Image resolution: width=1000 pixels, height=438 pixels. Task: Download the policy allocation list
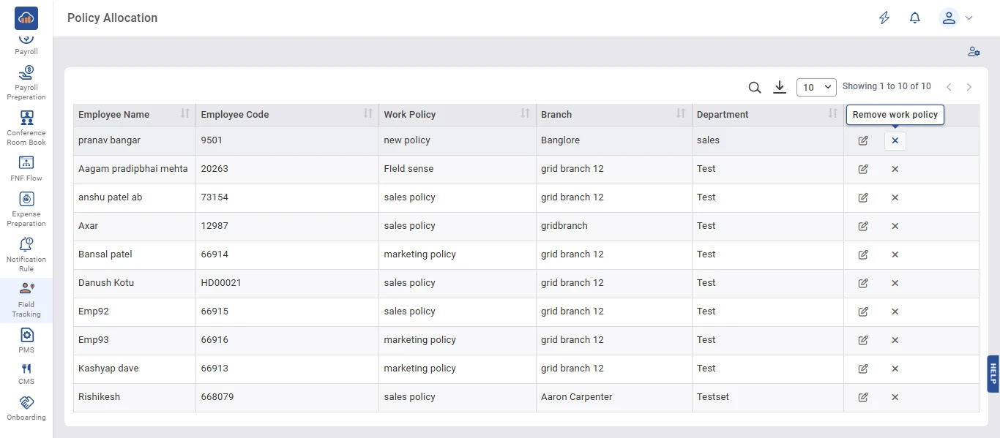click(x=780, y=88)
